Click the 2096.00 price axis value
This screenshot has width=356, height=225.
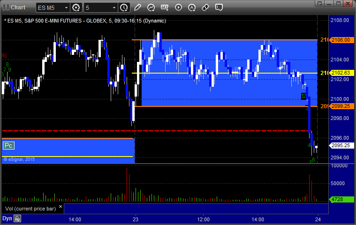pyautogui.click(x=340, y=138)
